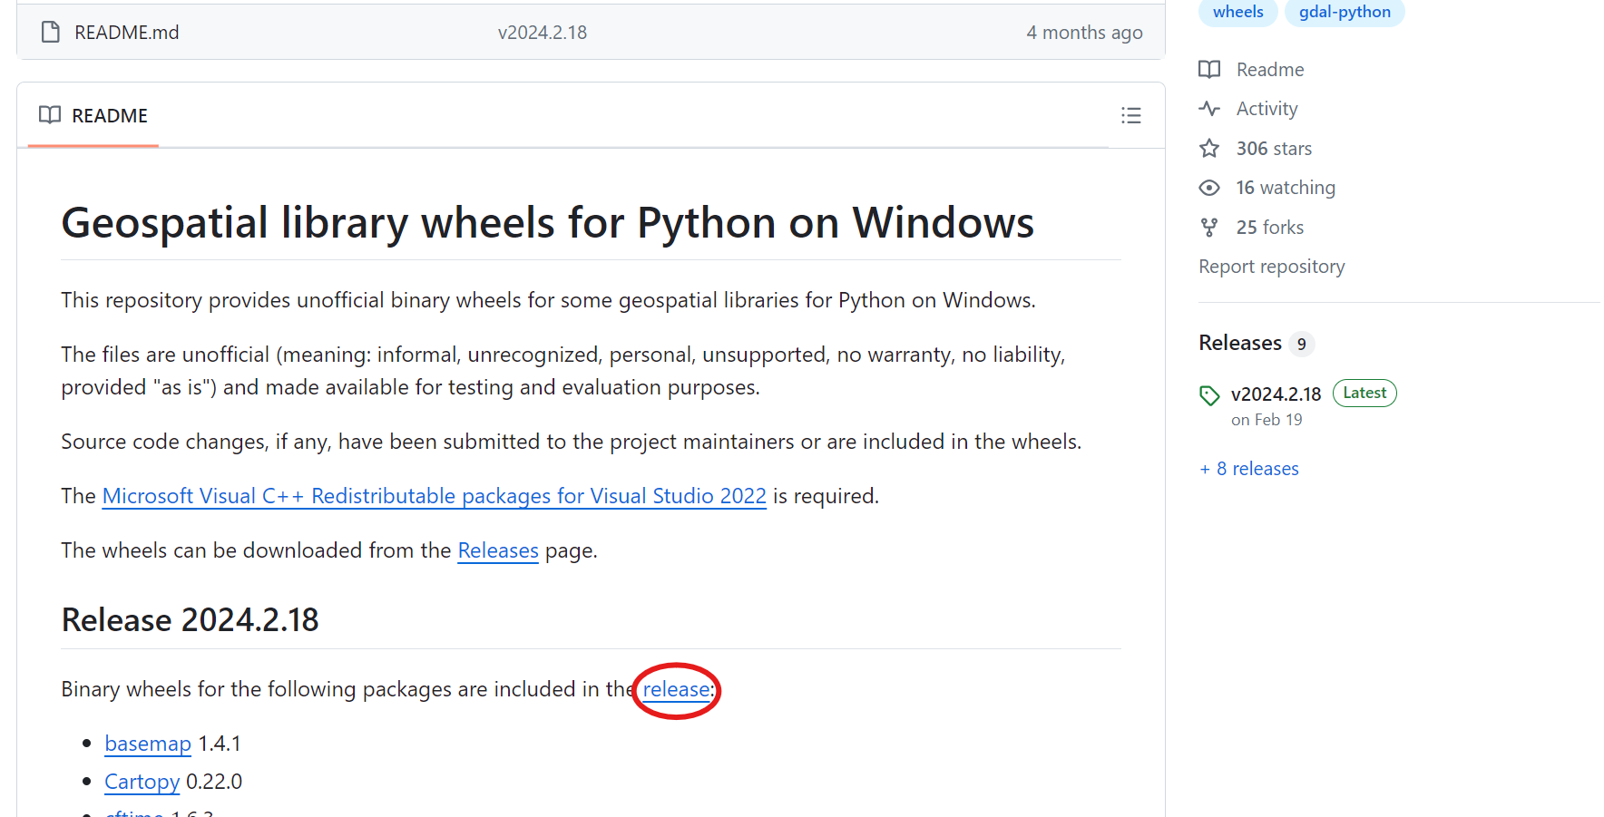1604x817 pixels.
Task: Click the file icon next to README.md
Action: [x=50, y=32]
